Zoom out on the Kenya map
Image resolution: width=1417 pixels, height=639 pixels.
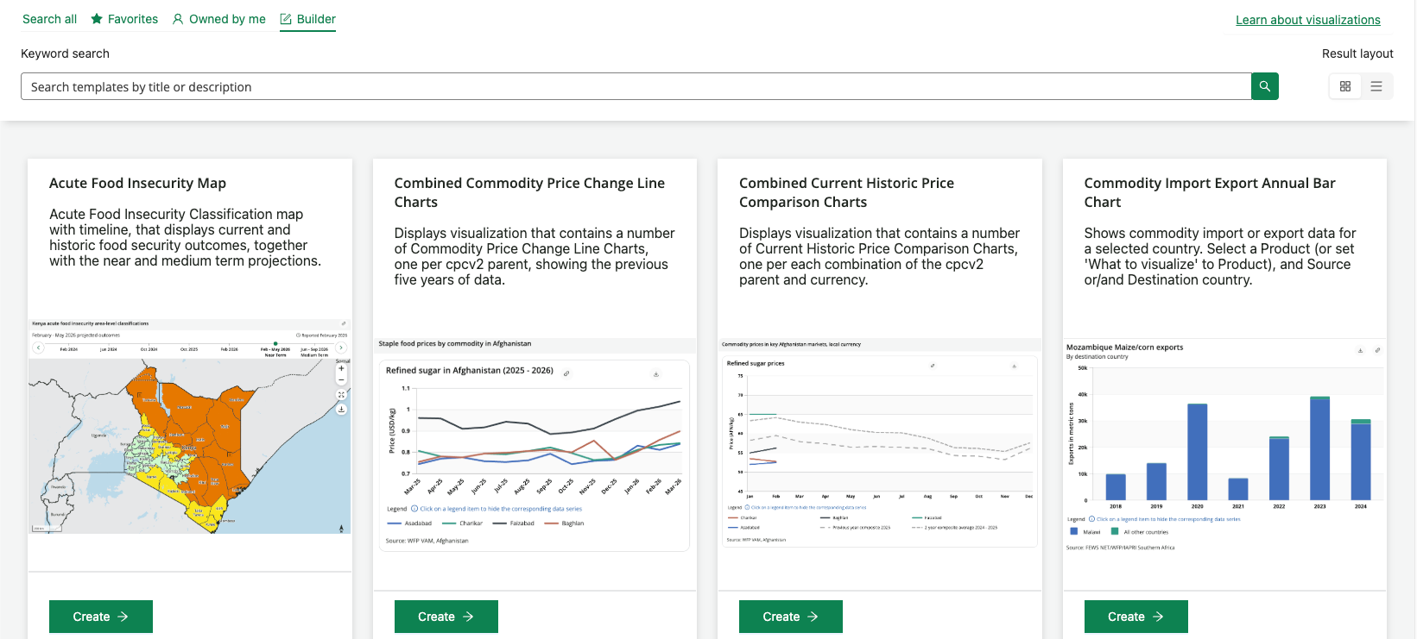[x=341, y=379]
